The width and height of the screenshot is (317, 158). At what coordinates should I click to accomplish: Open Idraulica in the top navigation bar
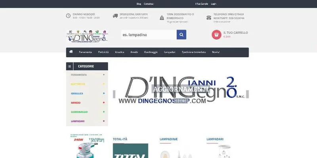tap(120, 52)
